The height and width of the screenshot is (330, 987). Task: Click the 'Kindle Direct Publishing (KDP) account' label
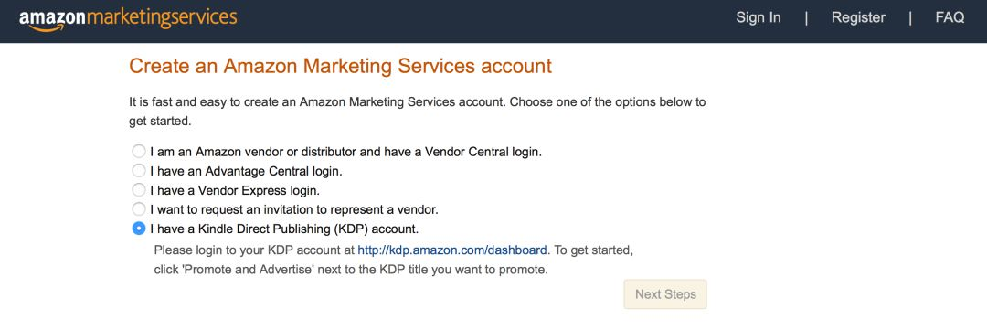[x=284, y=228]
